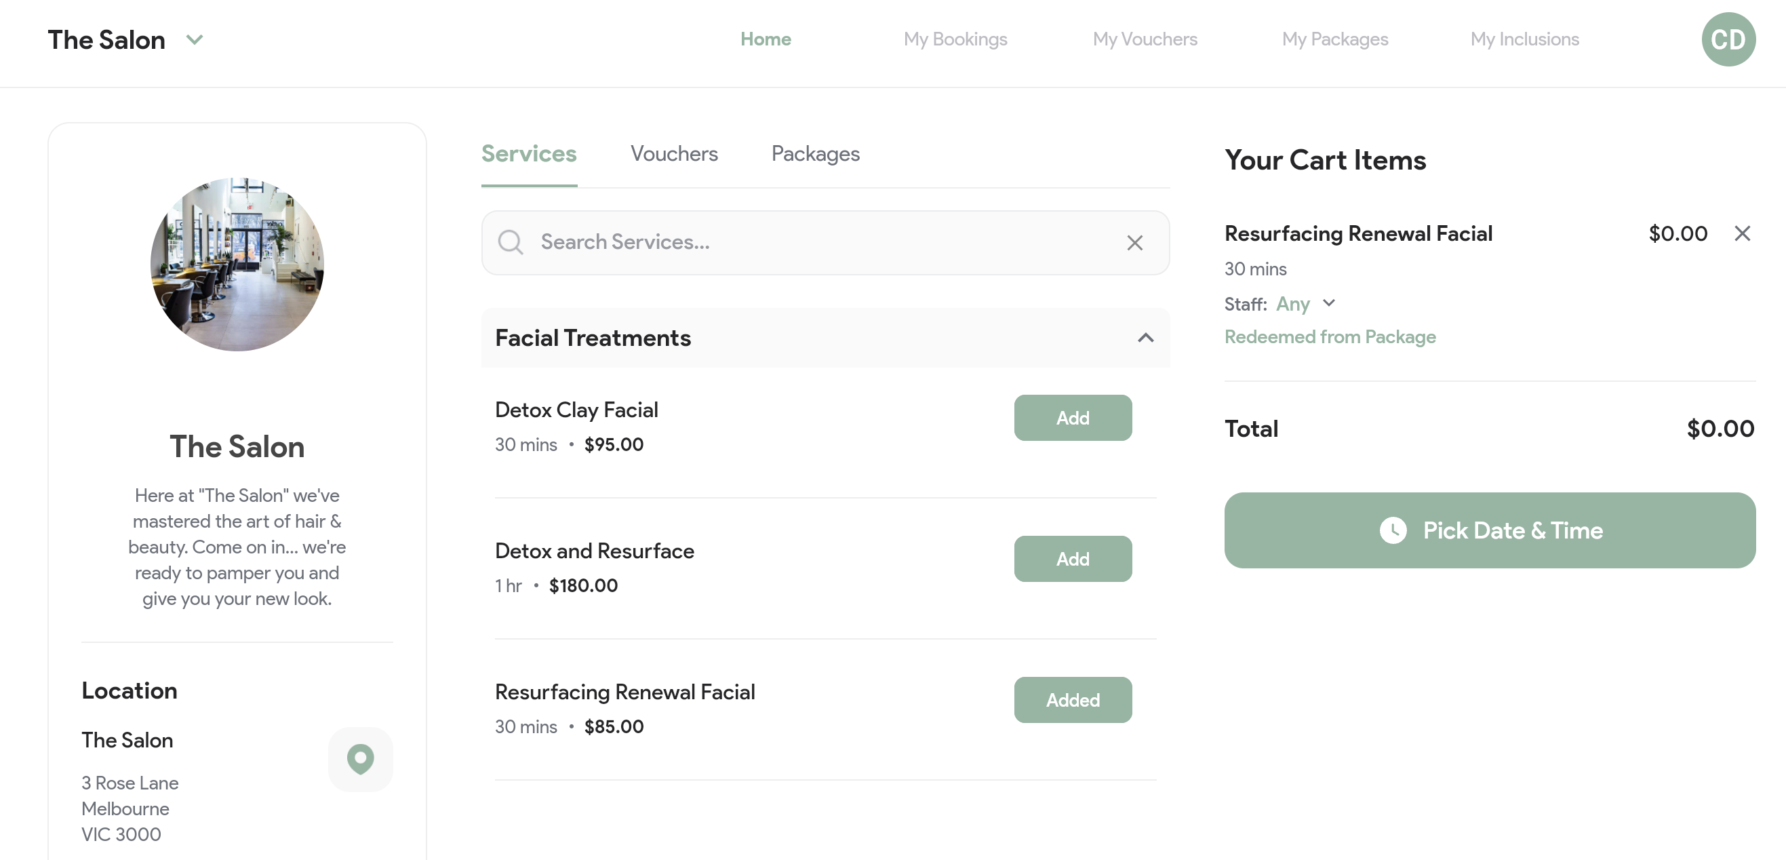Click the $95.00 price text
Image resolution: width=1786 pixels, height=860 pixels.
(614, 444)
